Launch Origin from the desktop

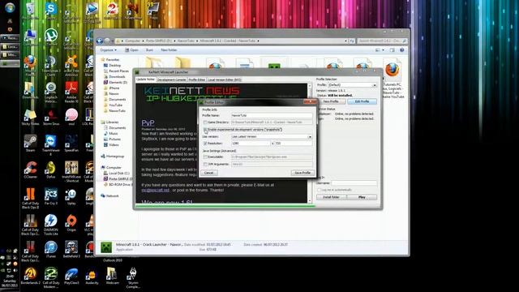coord(71,222)
